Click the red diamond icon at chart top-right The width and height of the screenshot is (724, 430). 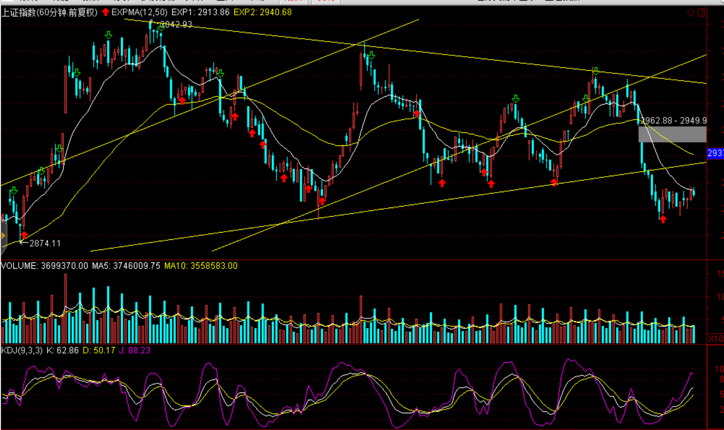(691, 13)
